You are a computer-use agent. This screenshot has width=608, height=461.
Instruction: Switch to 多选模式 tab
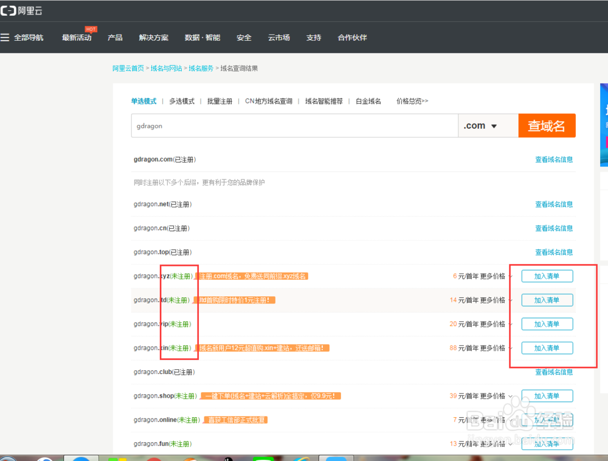181,101
